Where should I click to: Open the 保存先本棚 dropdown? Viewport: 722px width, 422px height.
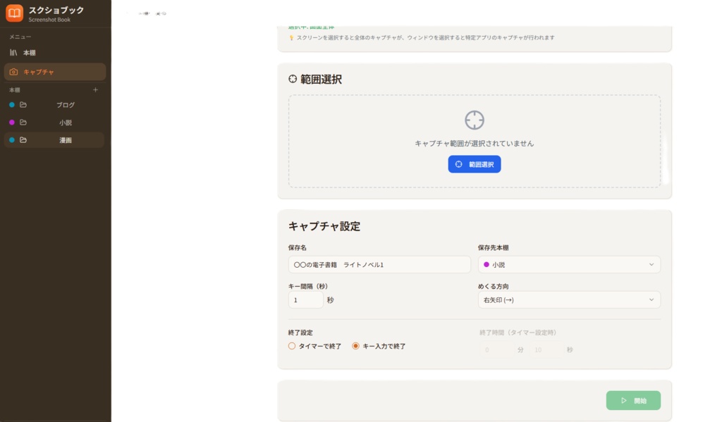click(568, 264)
